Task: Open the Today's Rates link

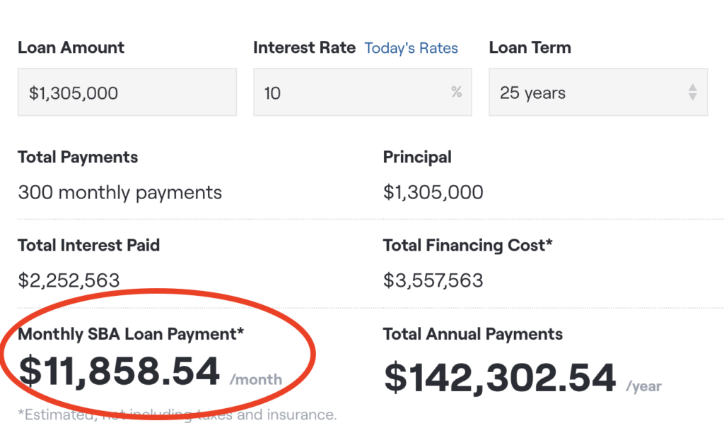Action: 411,48
